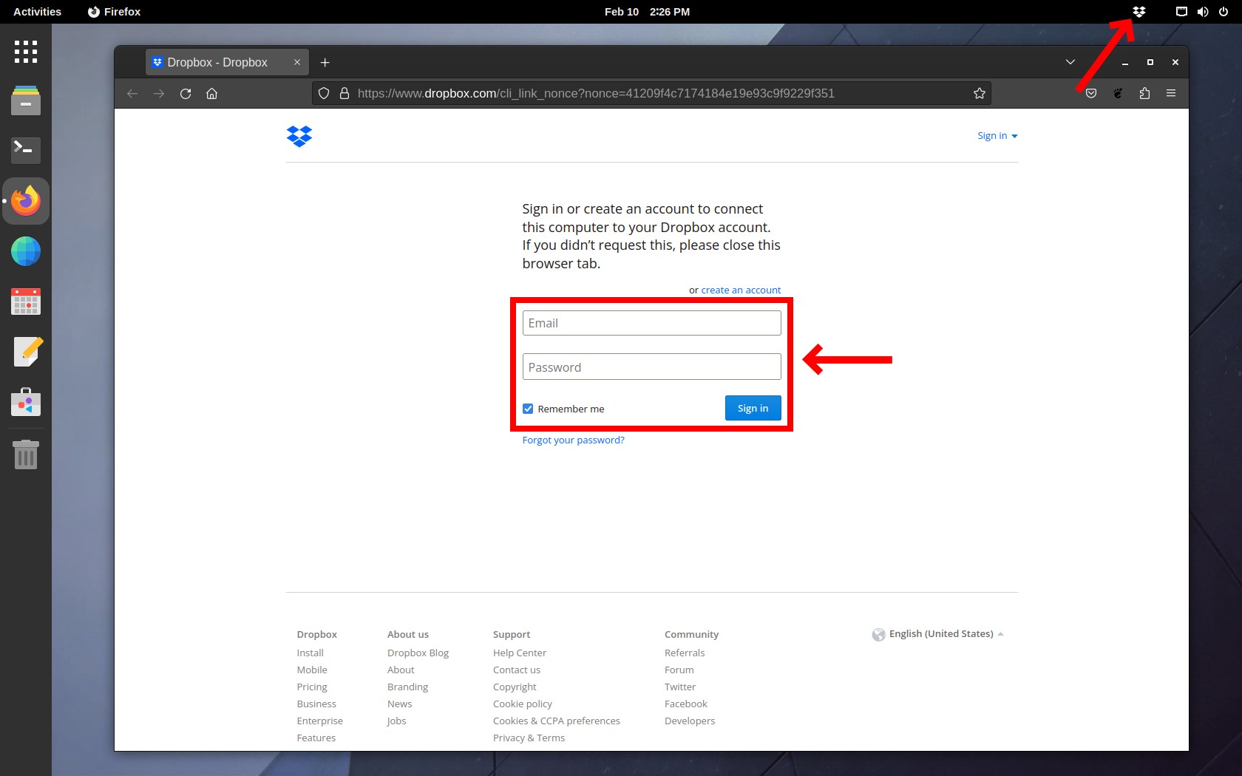Image resolution: width=1242 pixels, height=776 pixels.
Task: Open the Activities overview
Action: 38,12
